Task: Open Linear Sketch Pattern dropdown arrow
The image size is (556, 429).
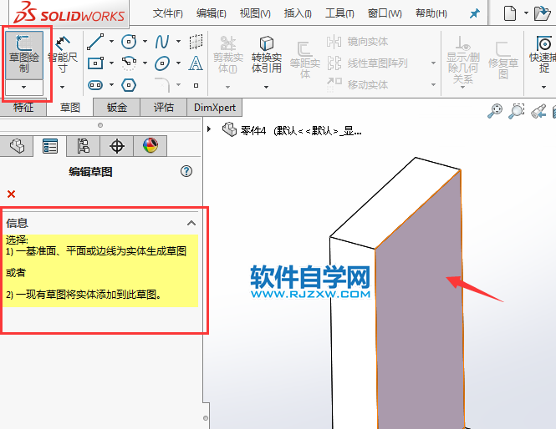Action: [433, 63]
